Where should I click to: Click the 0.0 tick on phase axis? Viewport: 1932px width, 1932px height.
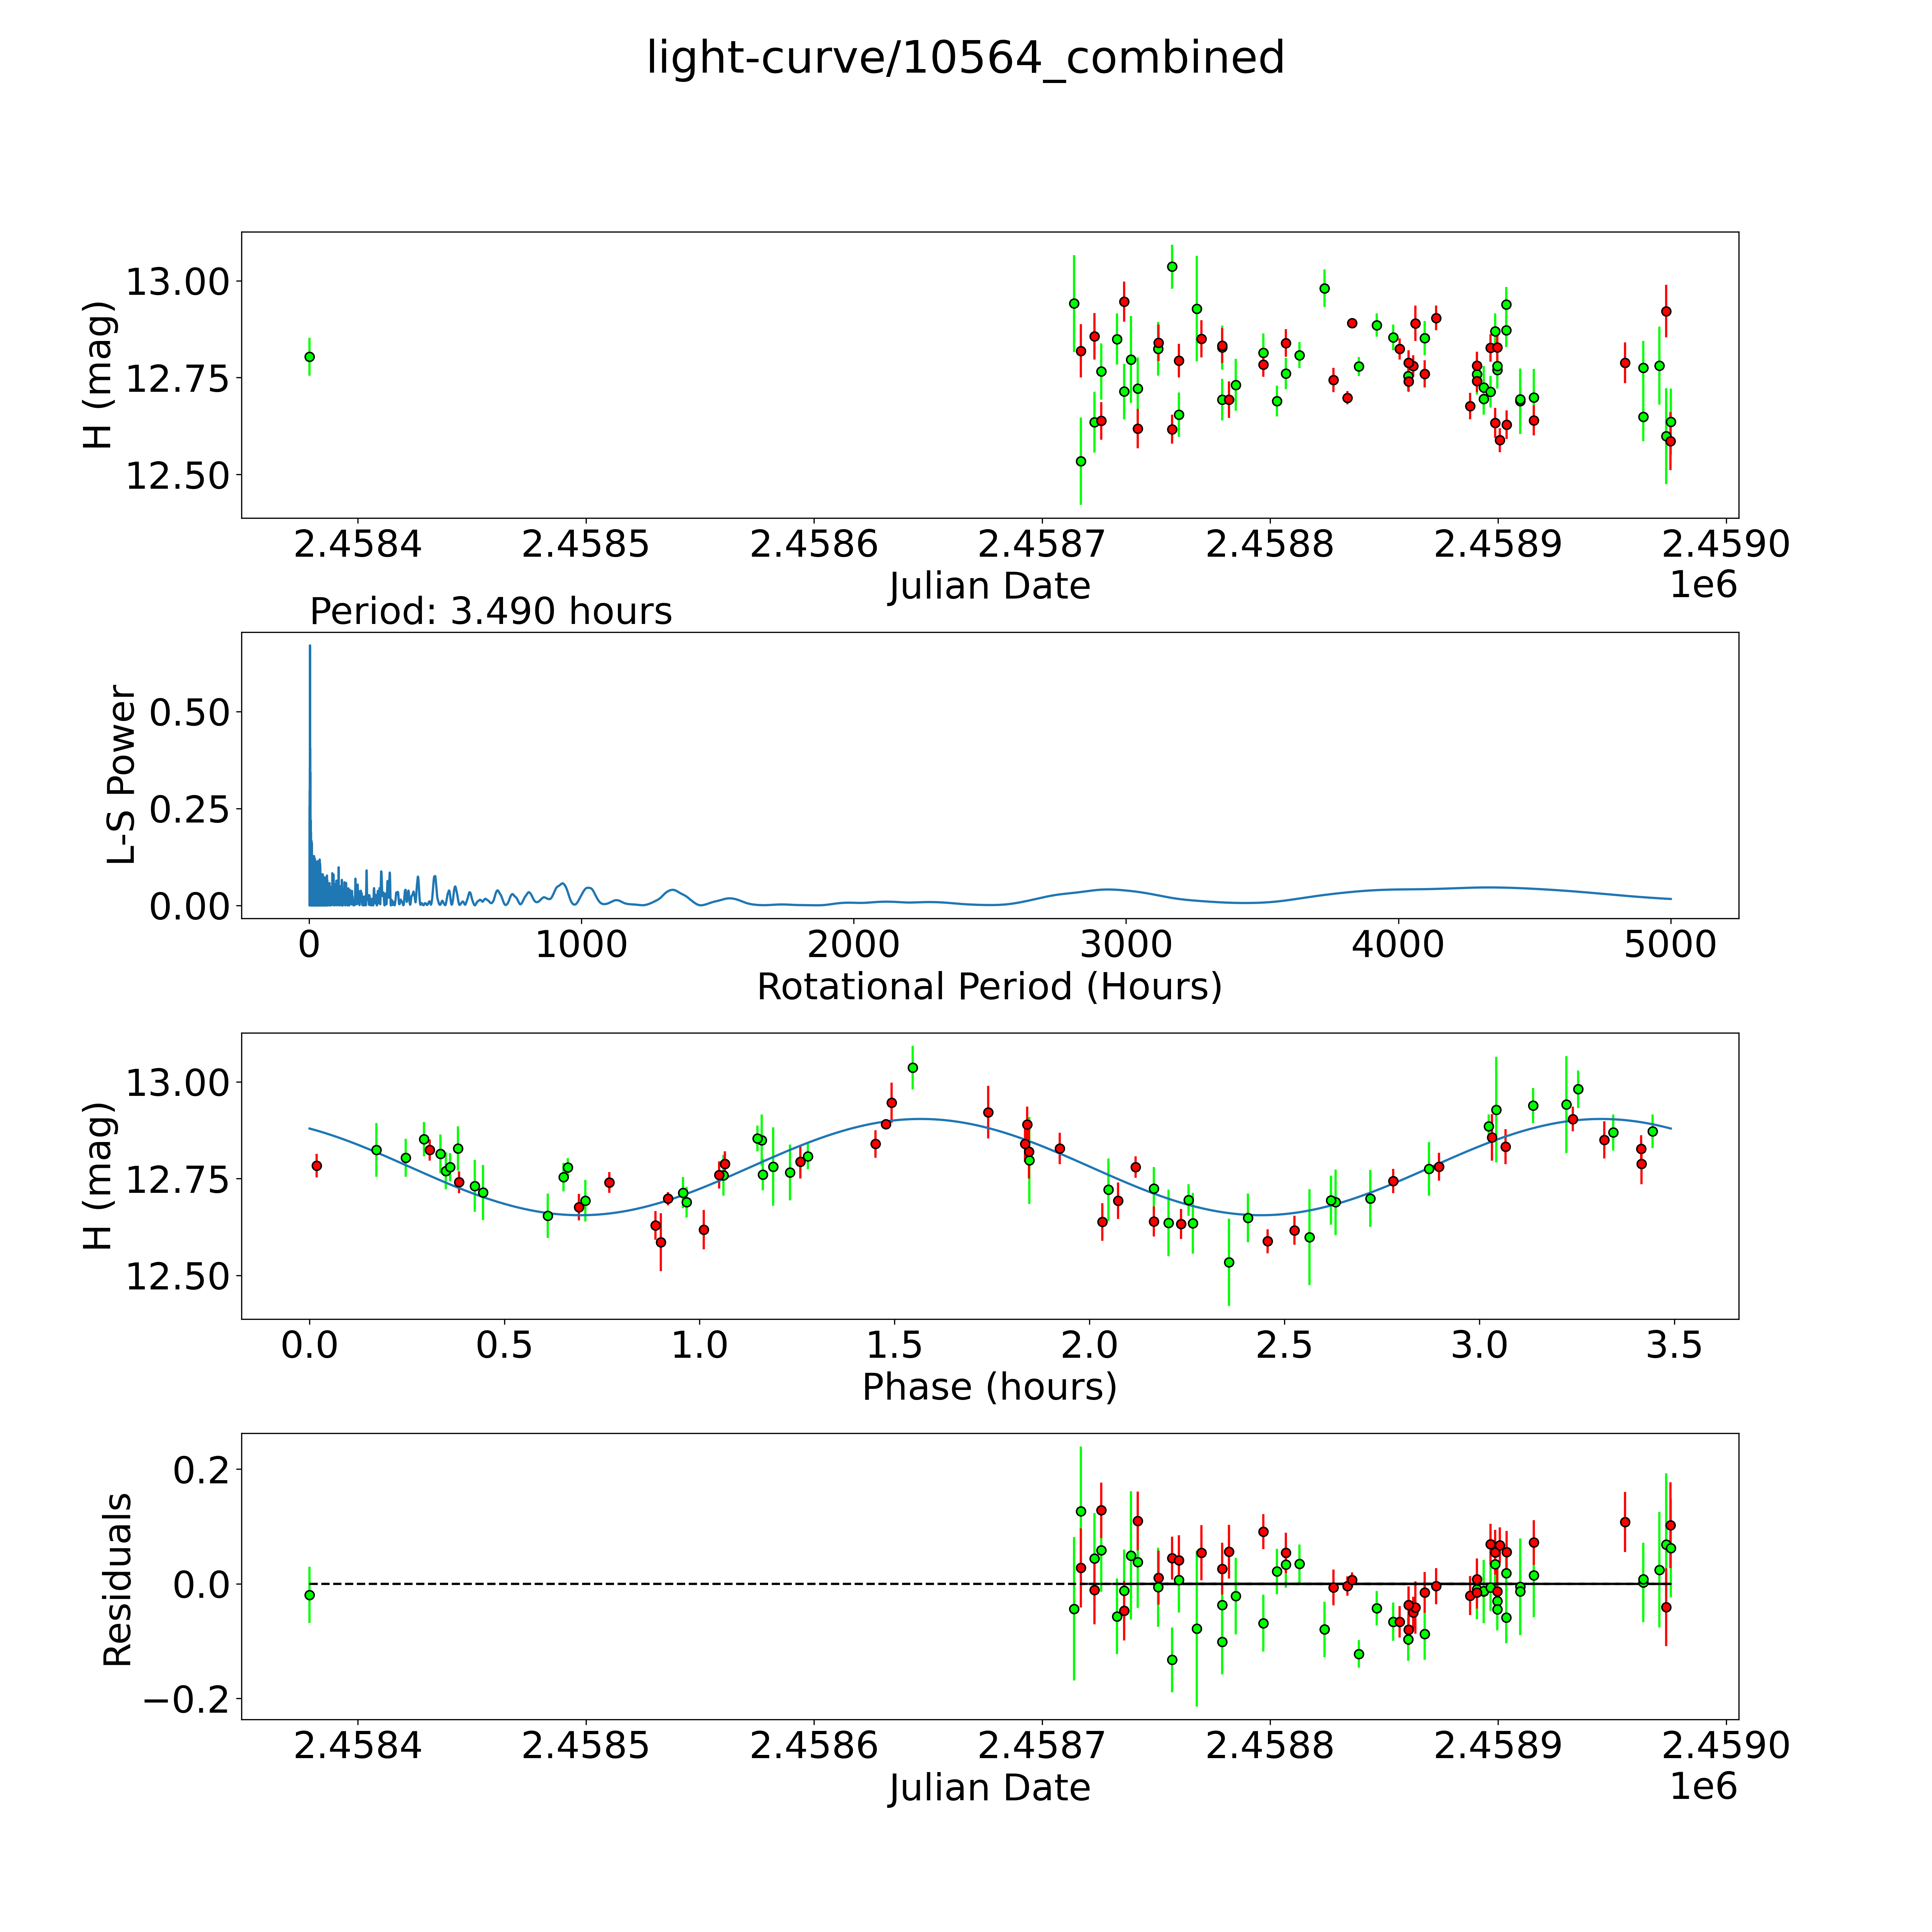[x=310, y=1345]
